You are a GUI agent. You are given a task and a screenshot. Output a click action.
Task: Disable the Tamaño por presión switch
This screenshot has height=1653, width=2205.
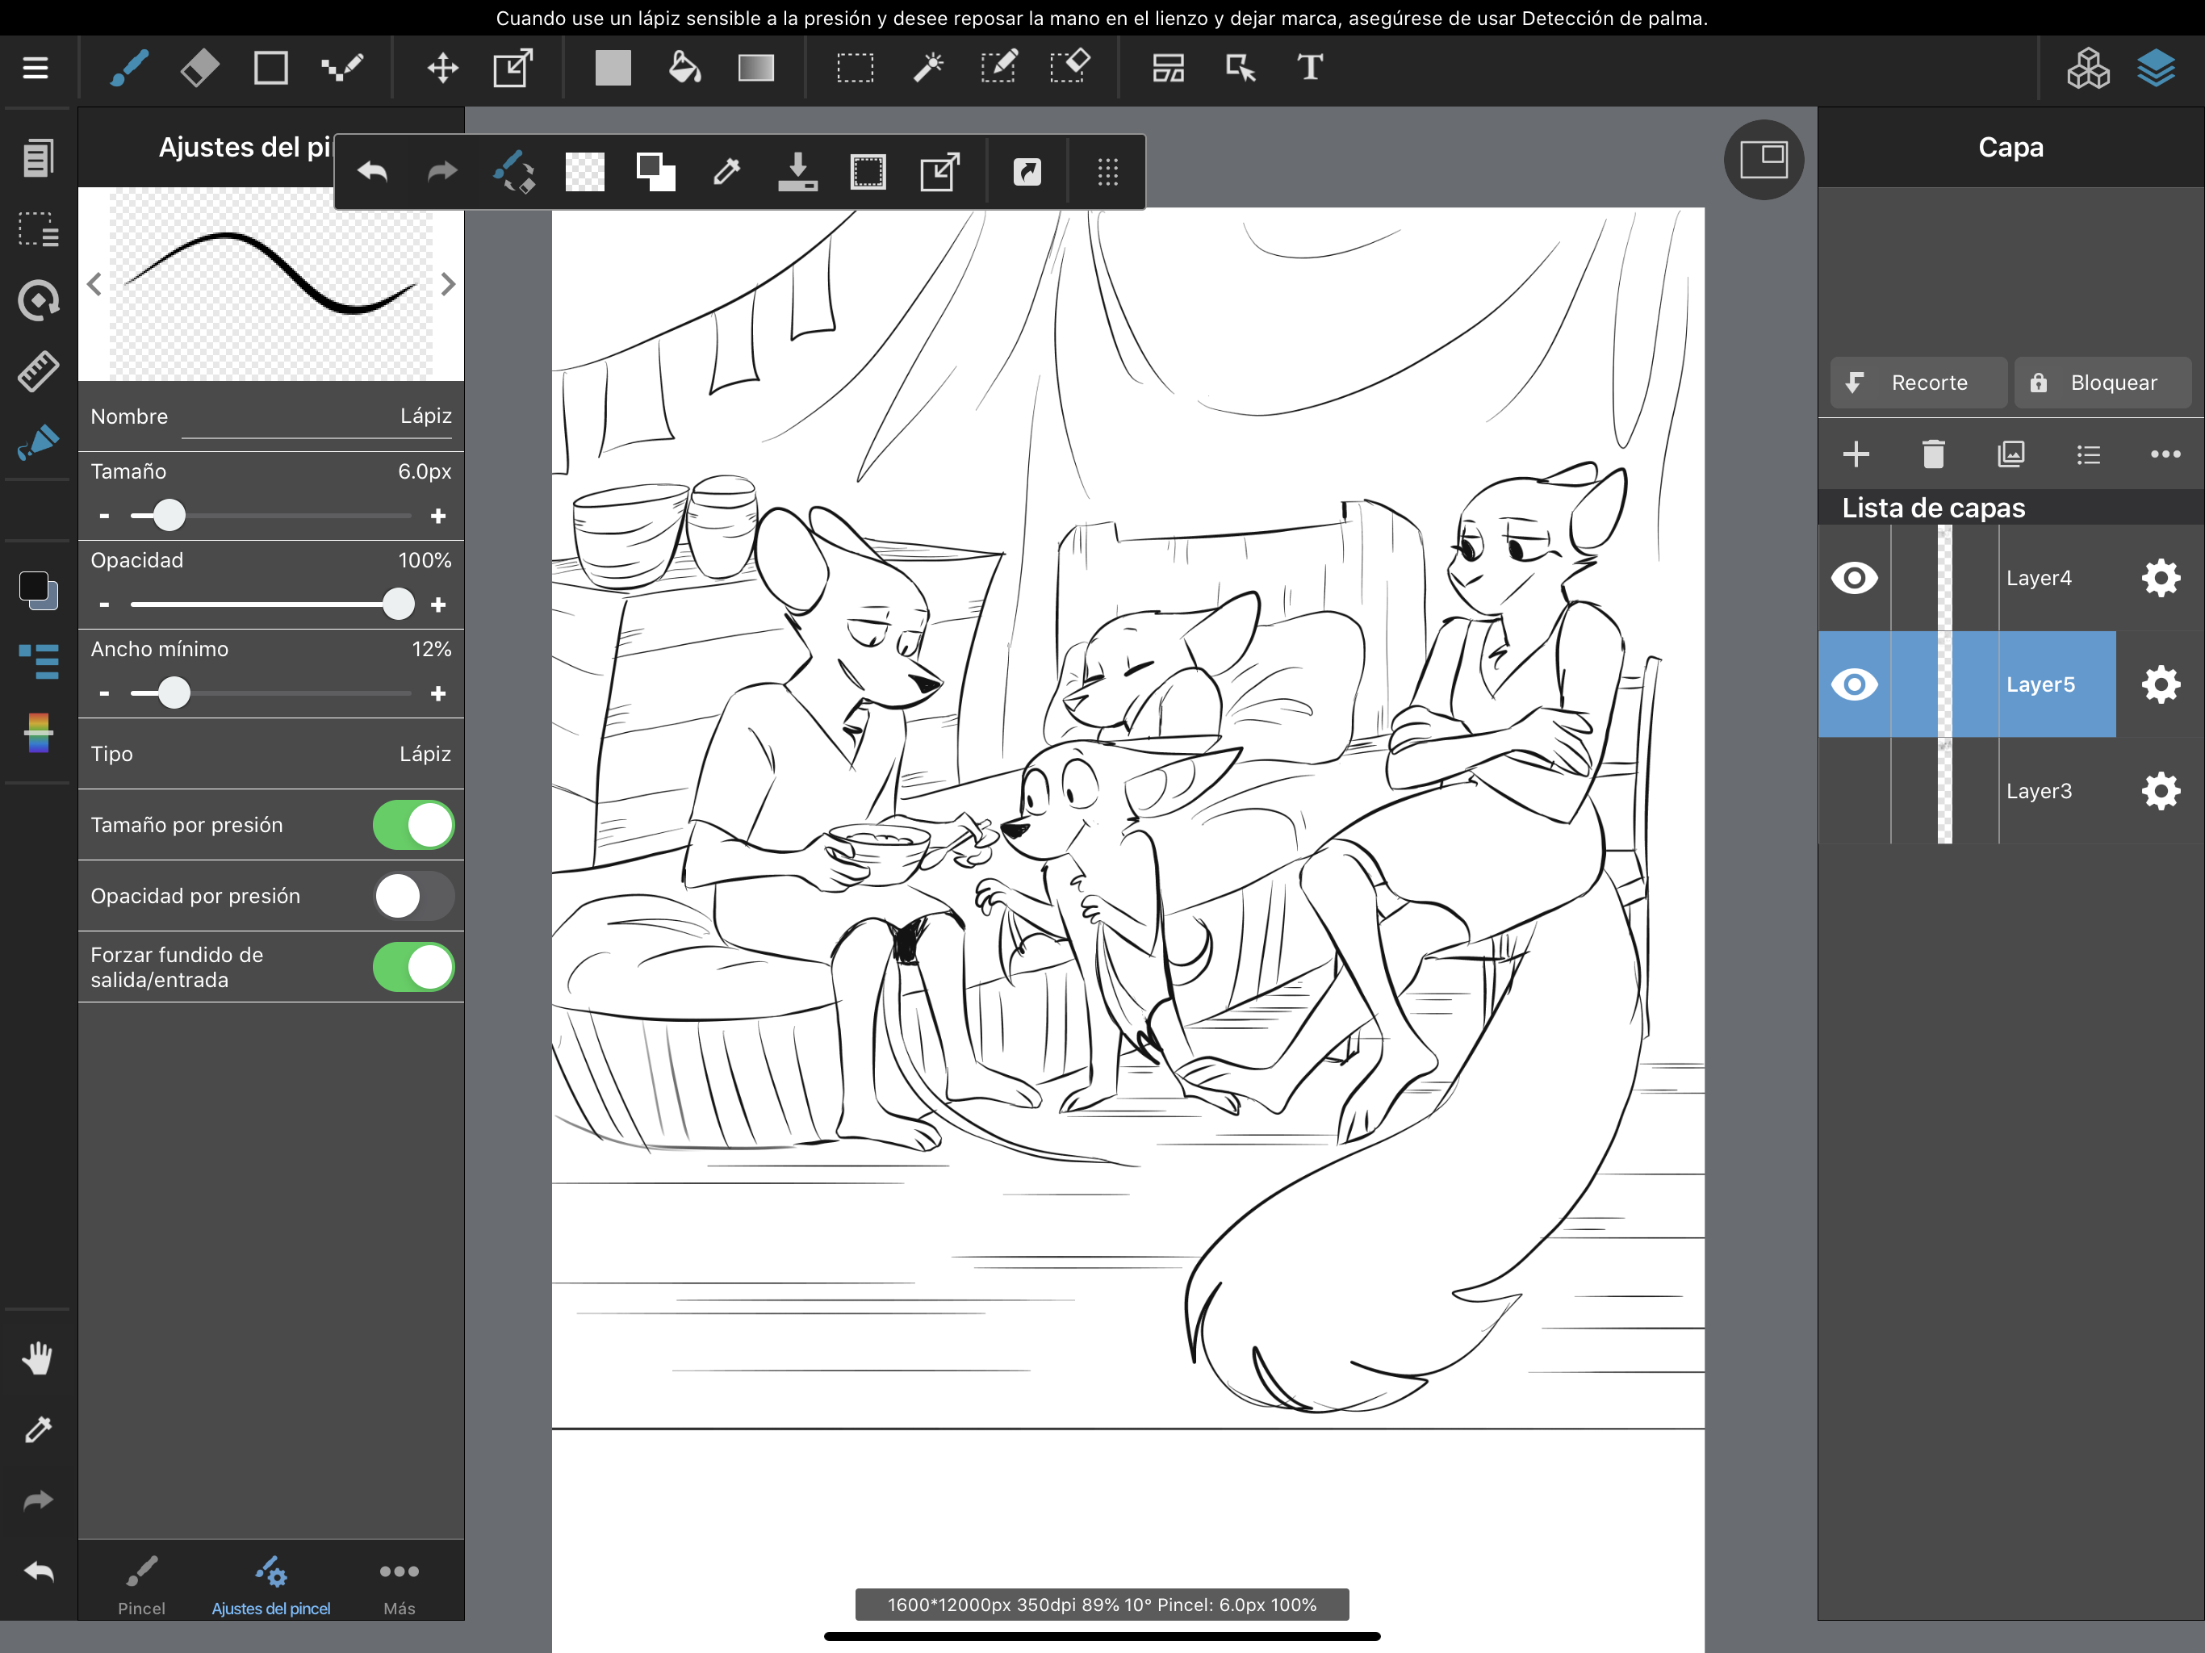414,826
